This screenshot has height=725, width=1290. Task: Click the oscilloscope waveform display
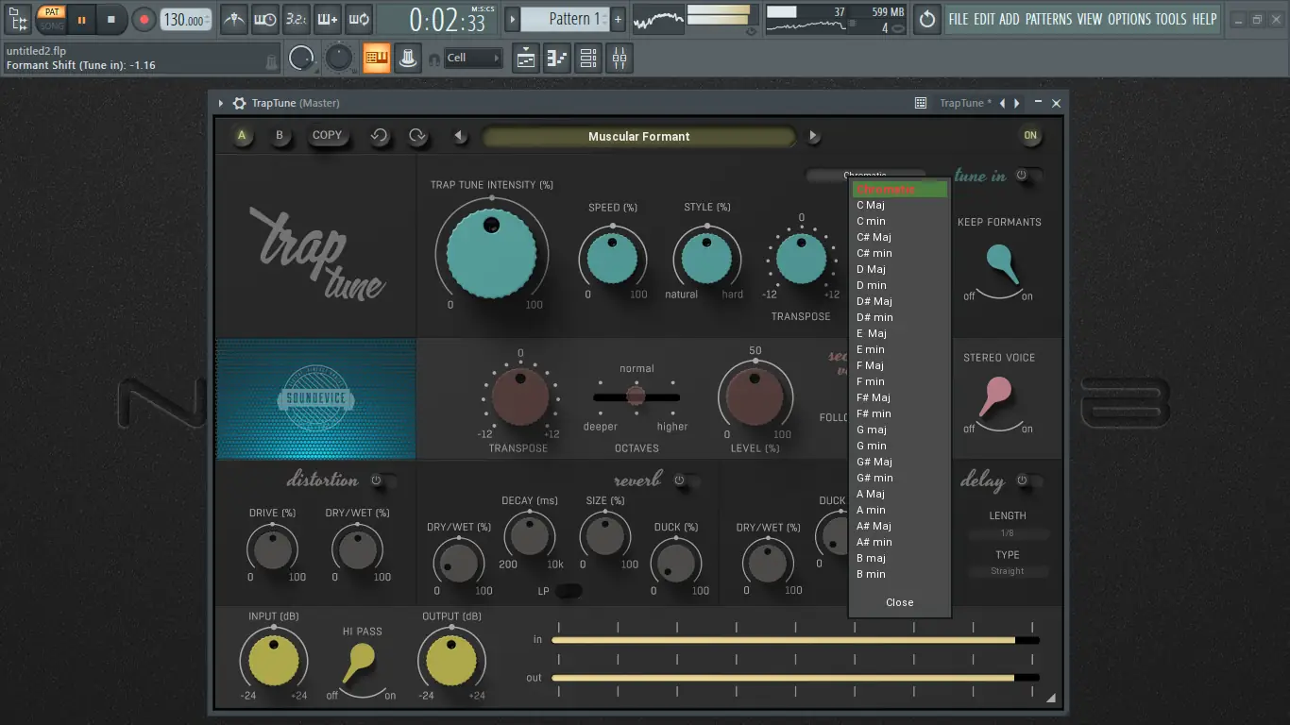coord(658,19)
